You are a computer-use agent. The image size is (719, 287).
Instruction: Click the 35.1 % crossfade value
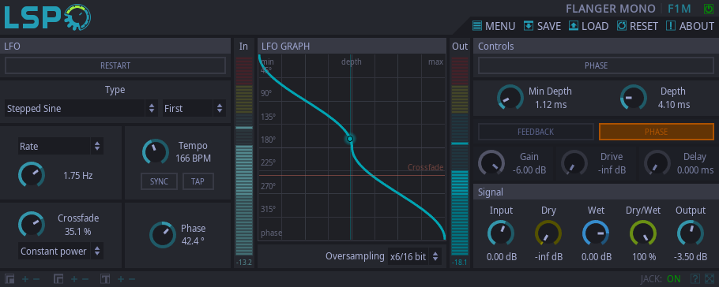pyautogui.click(x=78, y=232)
